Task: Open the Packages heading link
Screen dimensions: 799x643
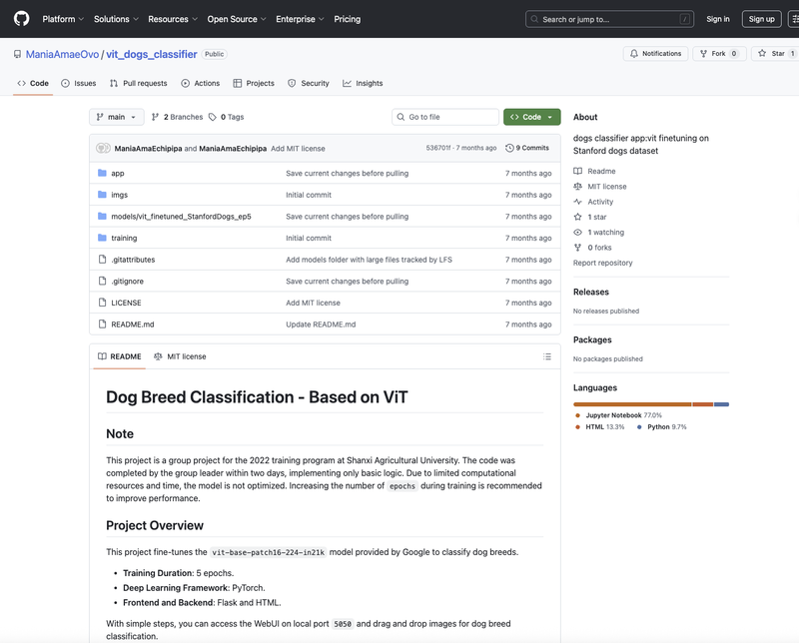Action: click(592, 339)
